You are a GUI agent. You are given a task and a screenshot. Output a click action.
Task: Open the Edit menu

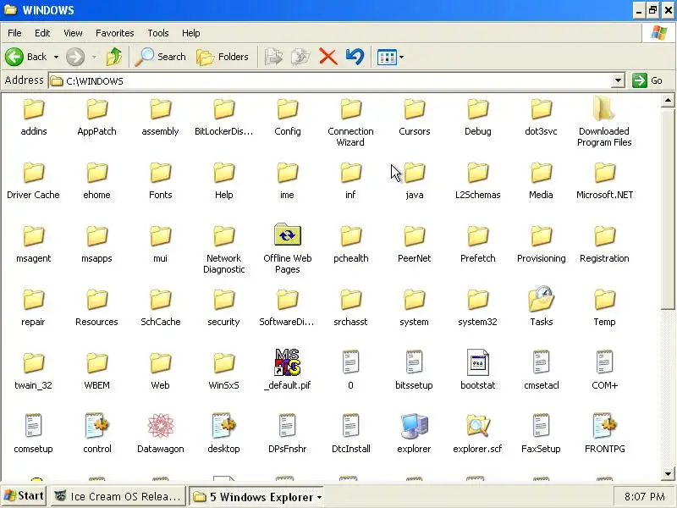pyautogui.click(x=42, y=33)
